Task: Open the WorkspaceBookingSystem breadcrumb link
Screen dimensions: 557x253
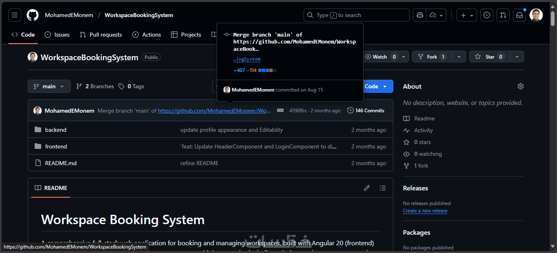Action: [x=139, y=15]
